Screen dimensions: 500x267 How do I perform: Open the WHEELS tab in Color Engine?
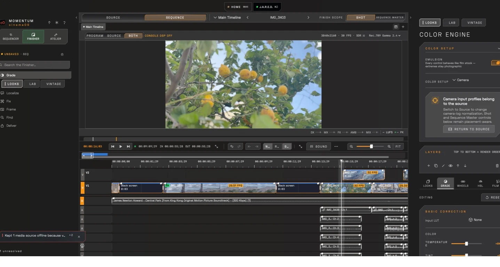coord(462,184)
